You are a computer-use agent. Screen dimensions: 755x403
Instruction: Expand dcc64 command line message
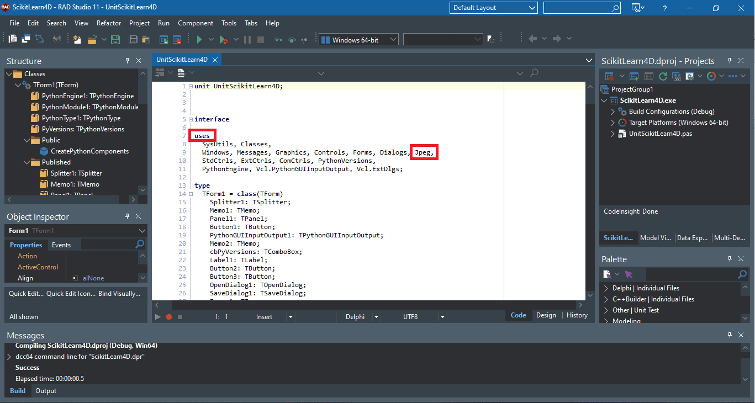coord(9,357)
